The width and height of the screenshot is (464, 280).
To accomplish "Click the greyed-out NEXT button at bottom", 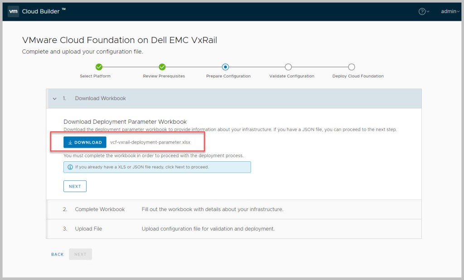I will tap(81, 254).
